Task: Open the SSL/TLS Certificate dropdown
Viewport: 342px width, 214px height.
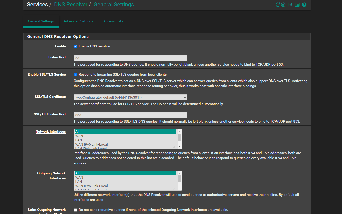Action: tap(130, 97)
